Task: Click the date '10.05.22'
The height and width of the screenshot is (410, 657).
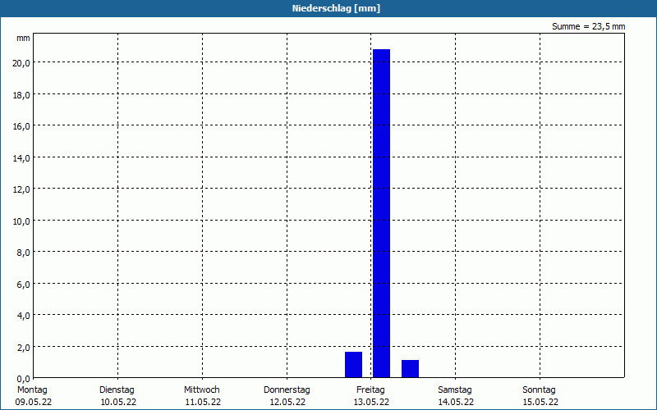Action: (118, 402)
